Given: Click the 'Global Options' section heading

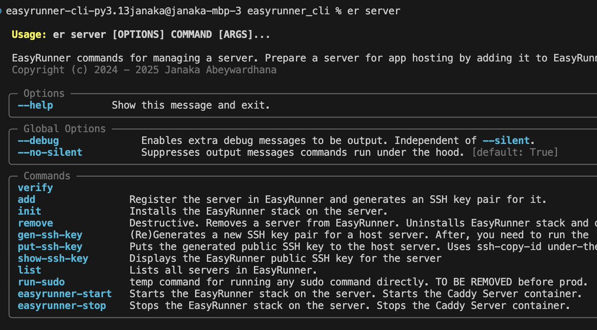Looking at the screenshot, I should pos(65,128).
